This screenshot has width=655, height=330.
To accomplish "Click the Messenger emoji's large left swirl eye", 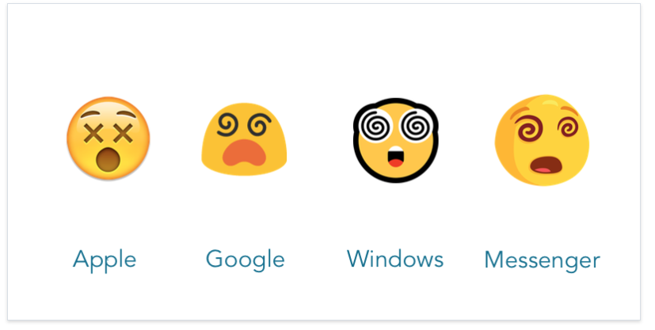I will click(531, 127).
